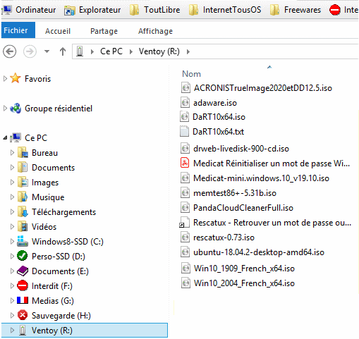Screen dimensions: 359x339
Task: Open the Fichier menu
Action: pyautogui.click(x=18, y=30)
